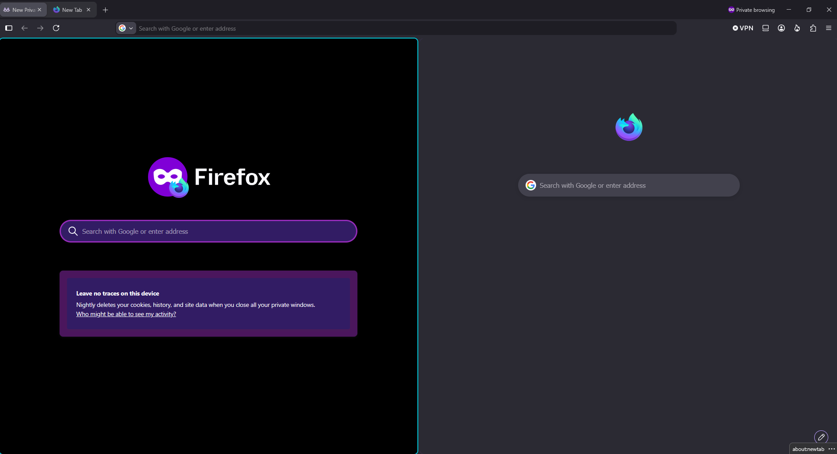Open a new tab with plus button
The image size is (837, 454).
point(105,10)
